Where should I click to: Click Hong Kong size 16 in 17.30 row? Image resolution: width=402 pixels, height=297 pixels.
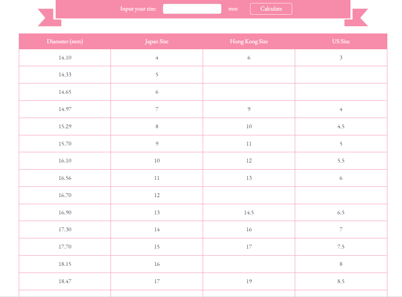tap(249, 230)
